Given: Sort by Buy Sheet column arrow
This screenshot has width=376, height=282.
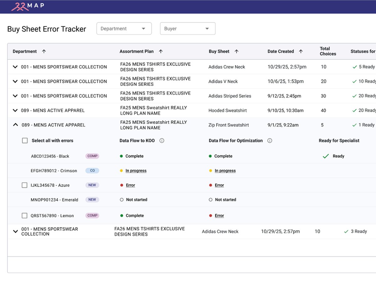Looking at the screenshot, I should coord(237,51).
